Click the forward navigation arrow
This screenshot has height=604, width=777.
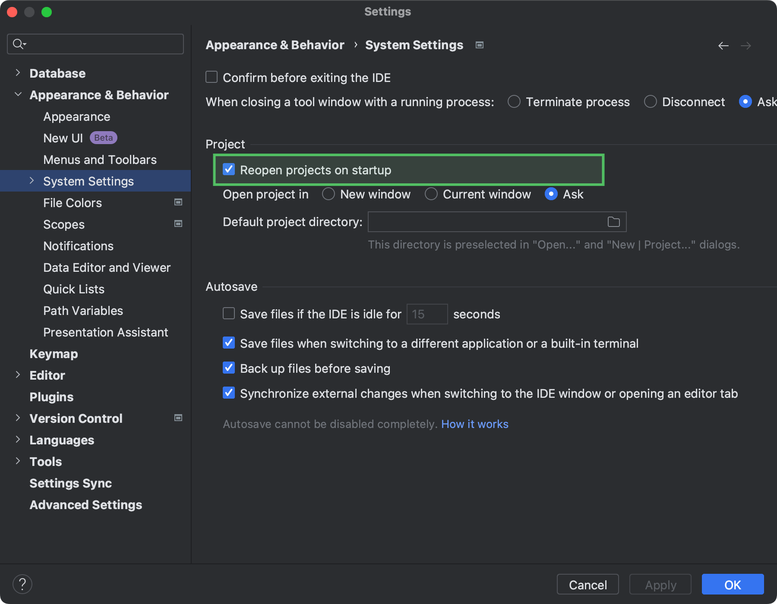[x=746, y=45]
